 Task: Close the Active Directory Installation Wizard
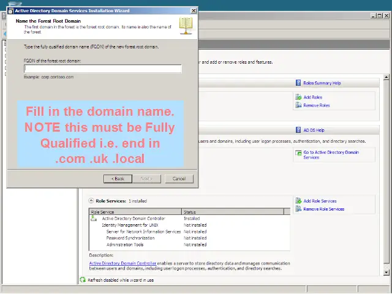coord(194,11)
